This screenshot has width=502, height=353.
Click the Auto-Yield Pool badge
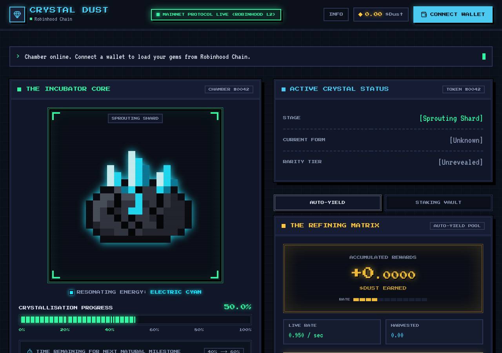coord(457,226)
